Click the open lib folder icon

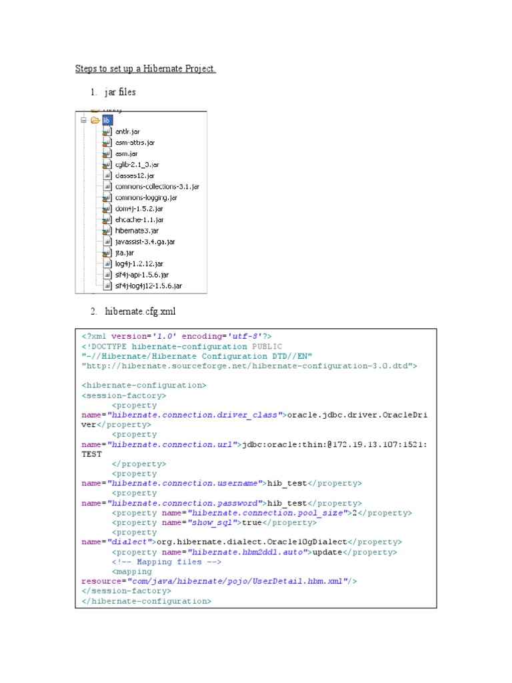click(x=95, y=120)
